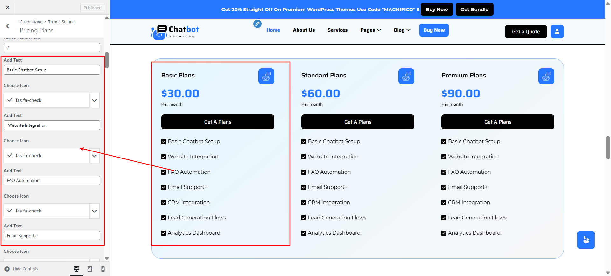Click check icon beside Standard Plans CRM Integration
This screenshot has width=611, height=276.
(x=304, y=203)
